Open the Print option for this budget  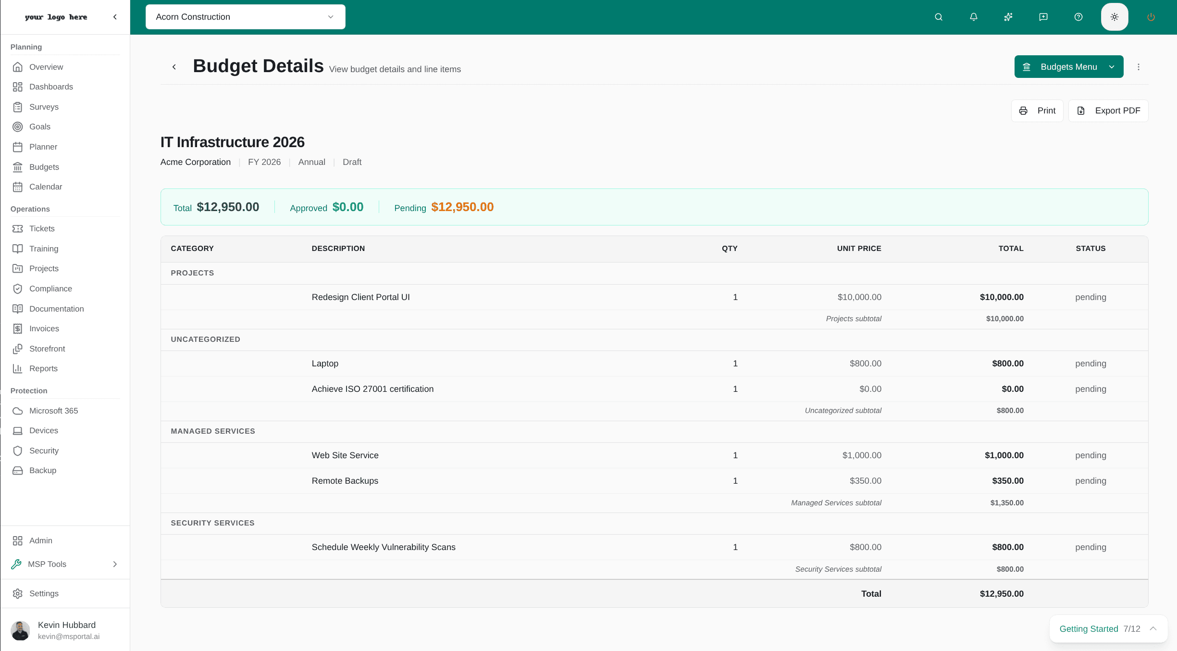click(x=1038, y=111)
